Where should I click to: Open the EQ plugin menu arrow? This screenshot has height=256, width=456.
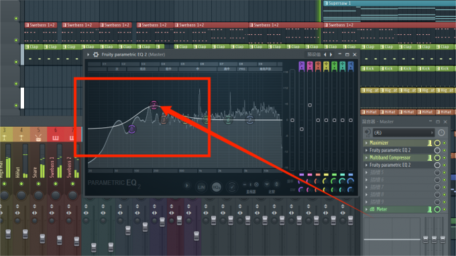click(88, 54)
